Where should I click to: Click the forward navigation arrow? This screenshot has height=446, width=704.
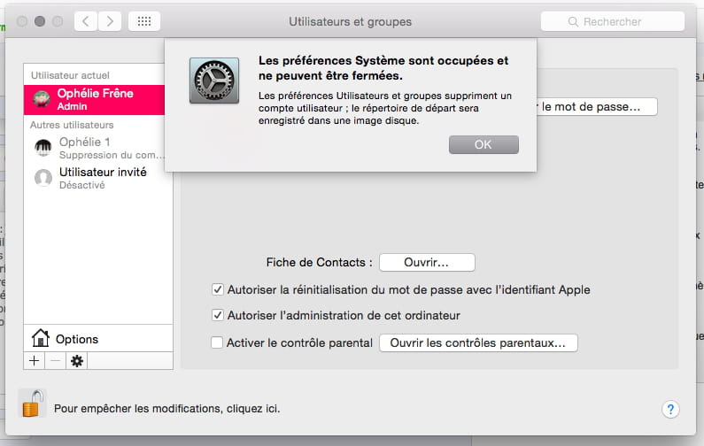pos(110,21)
